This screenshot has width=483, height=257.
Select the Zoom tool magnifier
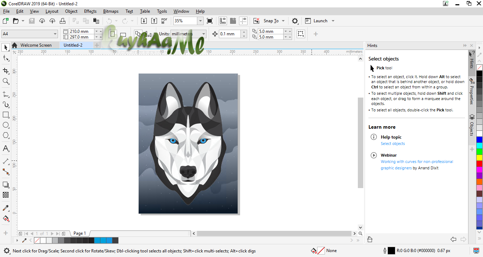[x=6, y=81]
